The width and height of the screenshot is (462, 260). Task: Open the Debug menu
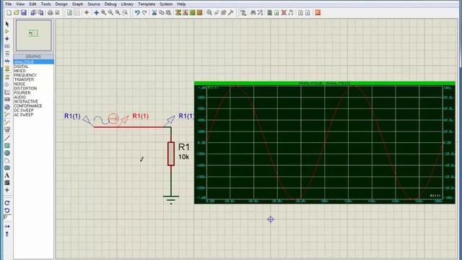(110, 4)
